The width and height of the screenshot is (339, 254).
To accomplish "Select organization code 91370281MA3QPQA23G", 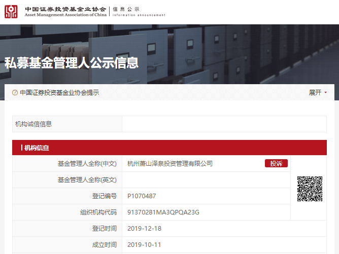I will coord(163,212).
